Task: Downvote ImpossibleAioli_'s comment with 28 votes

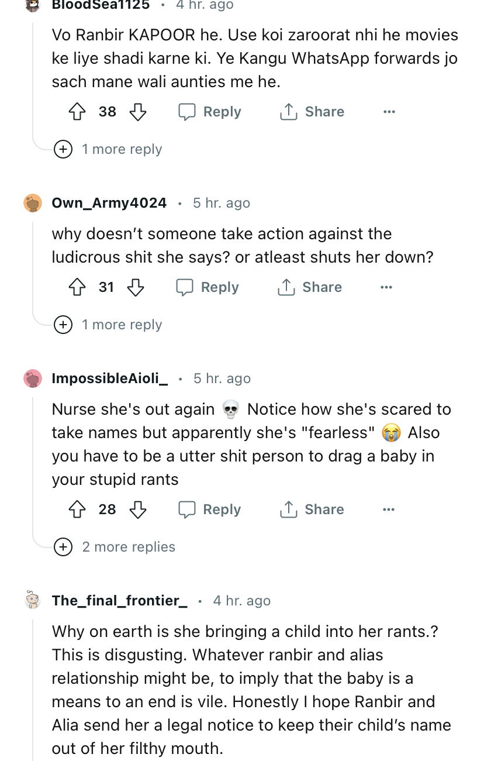Action: pos(137,509)
